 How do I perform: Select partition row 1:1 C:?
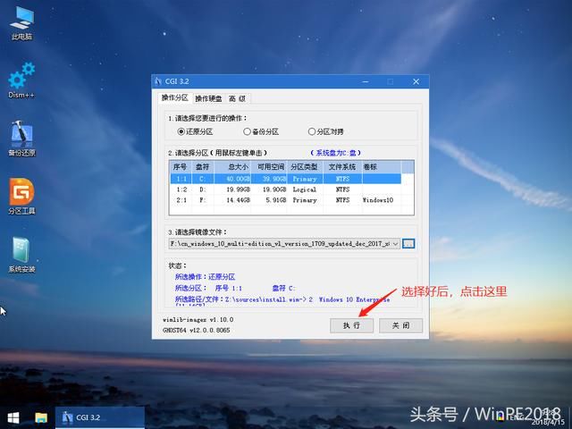click(285, 179)
